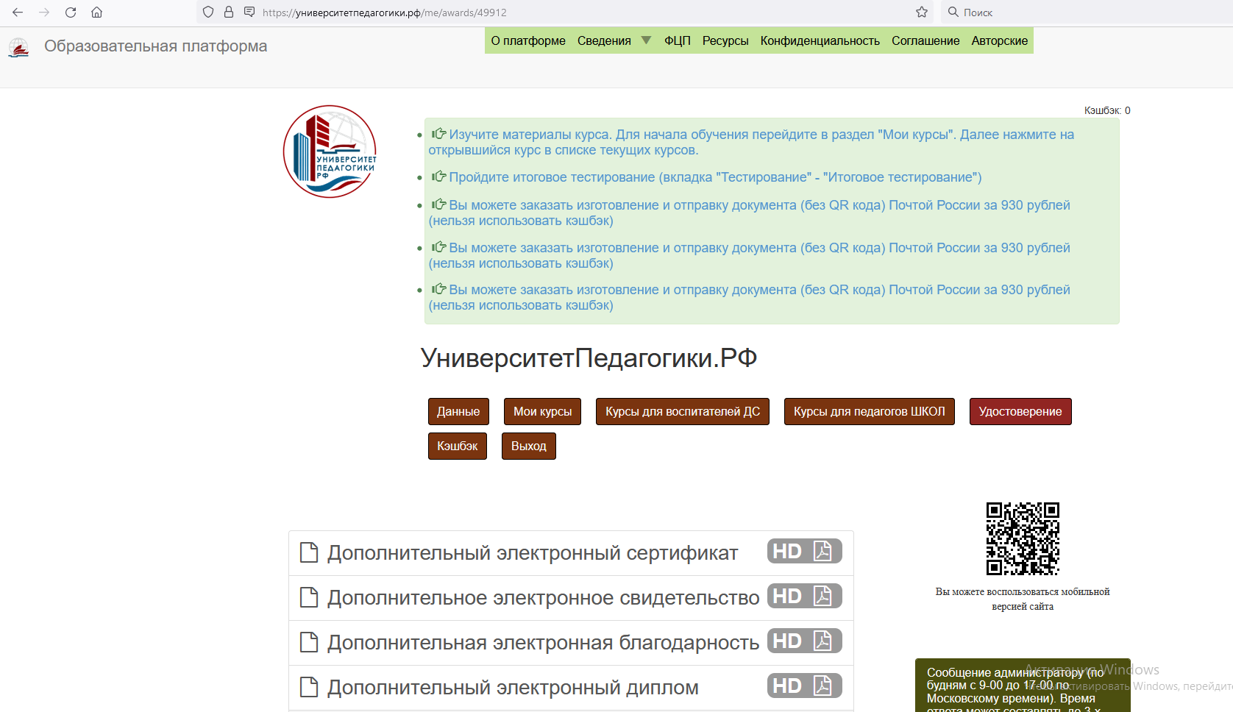Click the Выход logout button
1233x712 pixels.
click(529, 446)
